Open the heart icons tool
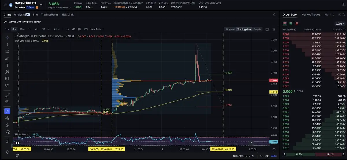Viewport: 347px width, 160px height. tap(7, 86)
